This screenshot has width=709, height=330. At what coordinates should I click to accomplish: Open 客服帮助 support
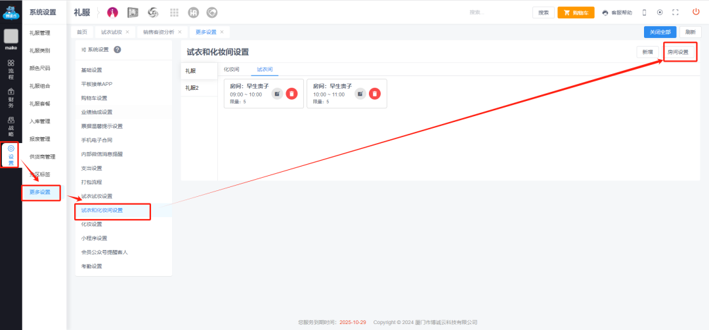617,12
